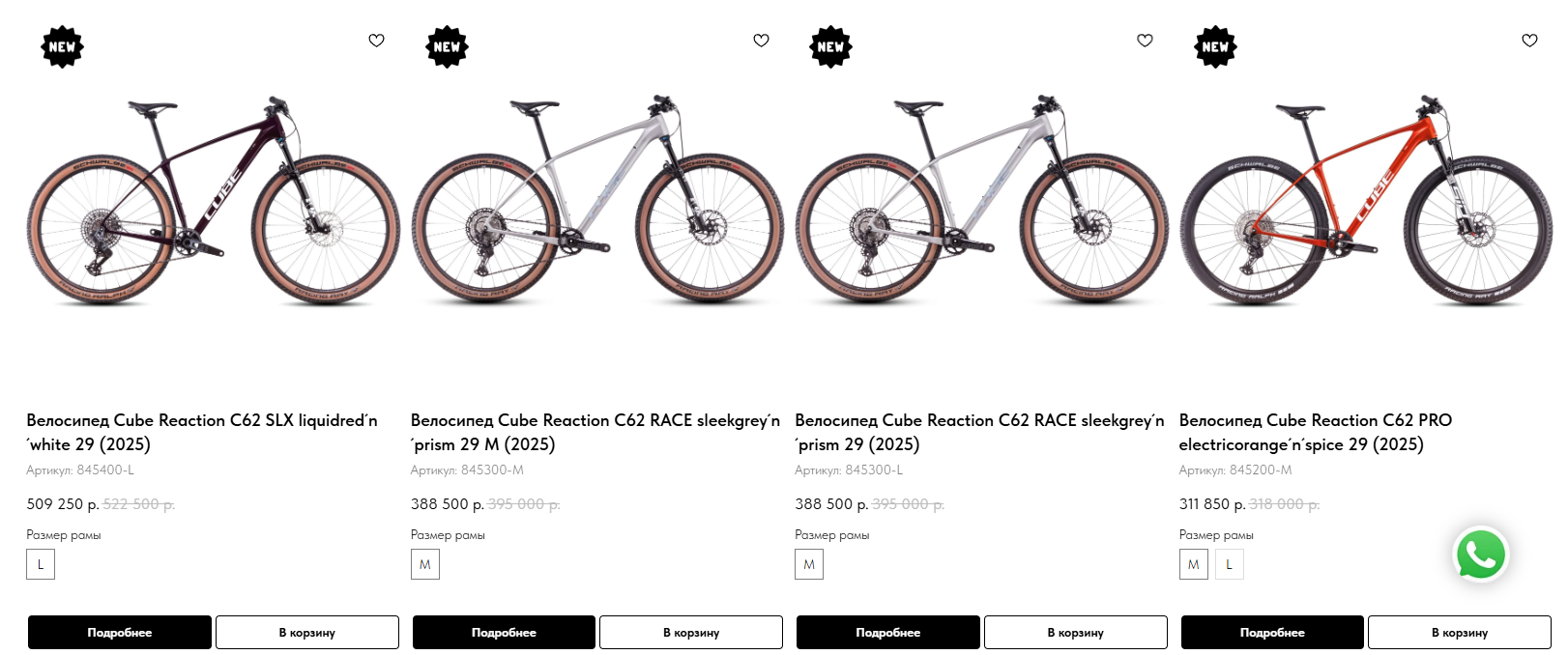
Task: Click NEW badge on orange C62 PRO
Action: (1215, 46)
